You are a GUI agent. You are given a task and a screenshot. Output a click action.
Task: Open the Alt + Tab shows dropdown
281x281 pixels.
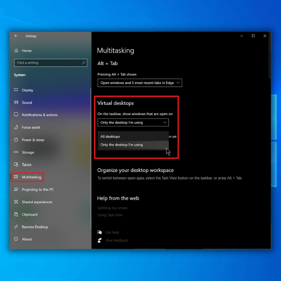(140, 83)
